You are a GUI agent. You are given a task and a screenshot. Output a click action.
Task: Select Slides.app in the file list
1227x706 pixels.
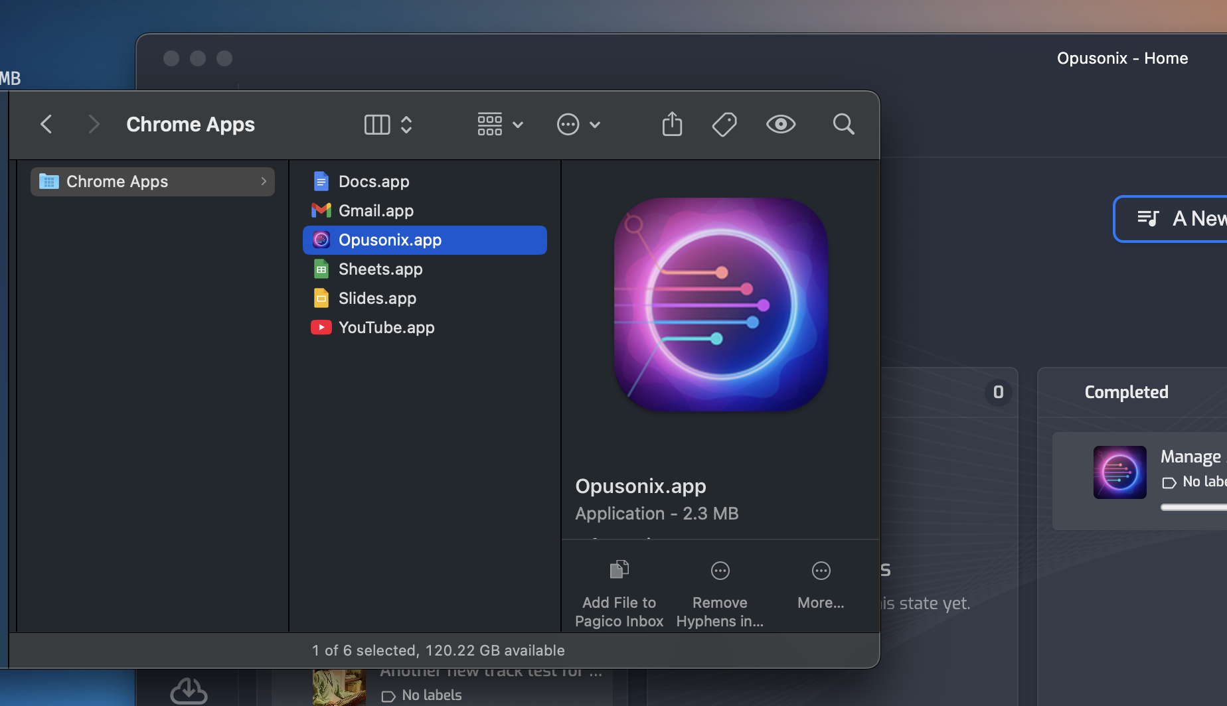click(x=425, y=298)
